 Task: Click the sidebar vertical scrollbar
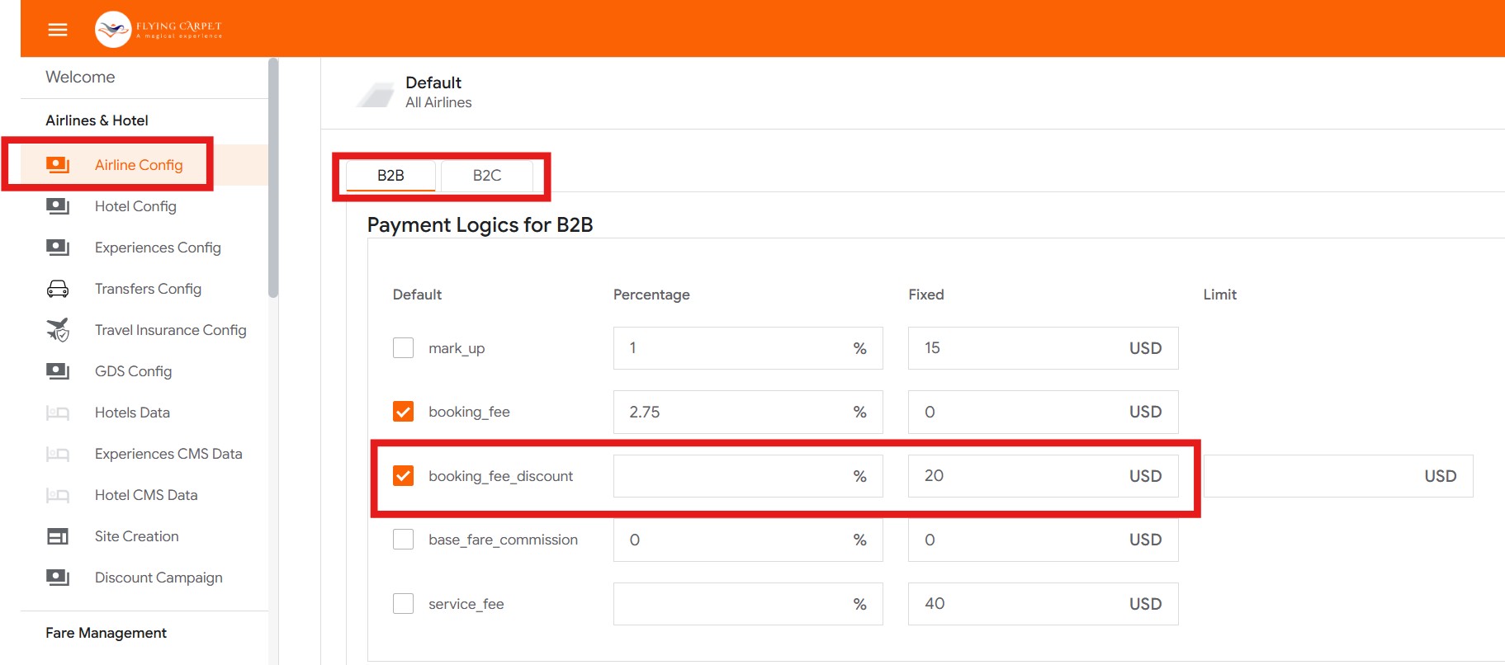coord(273,177)
